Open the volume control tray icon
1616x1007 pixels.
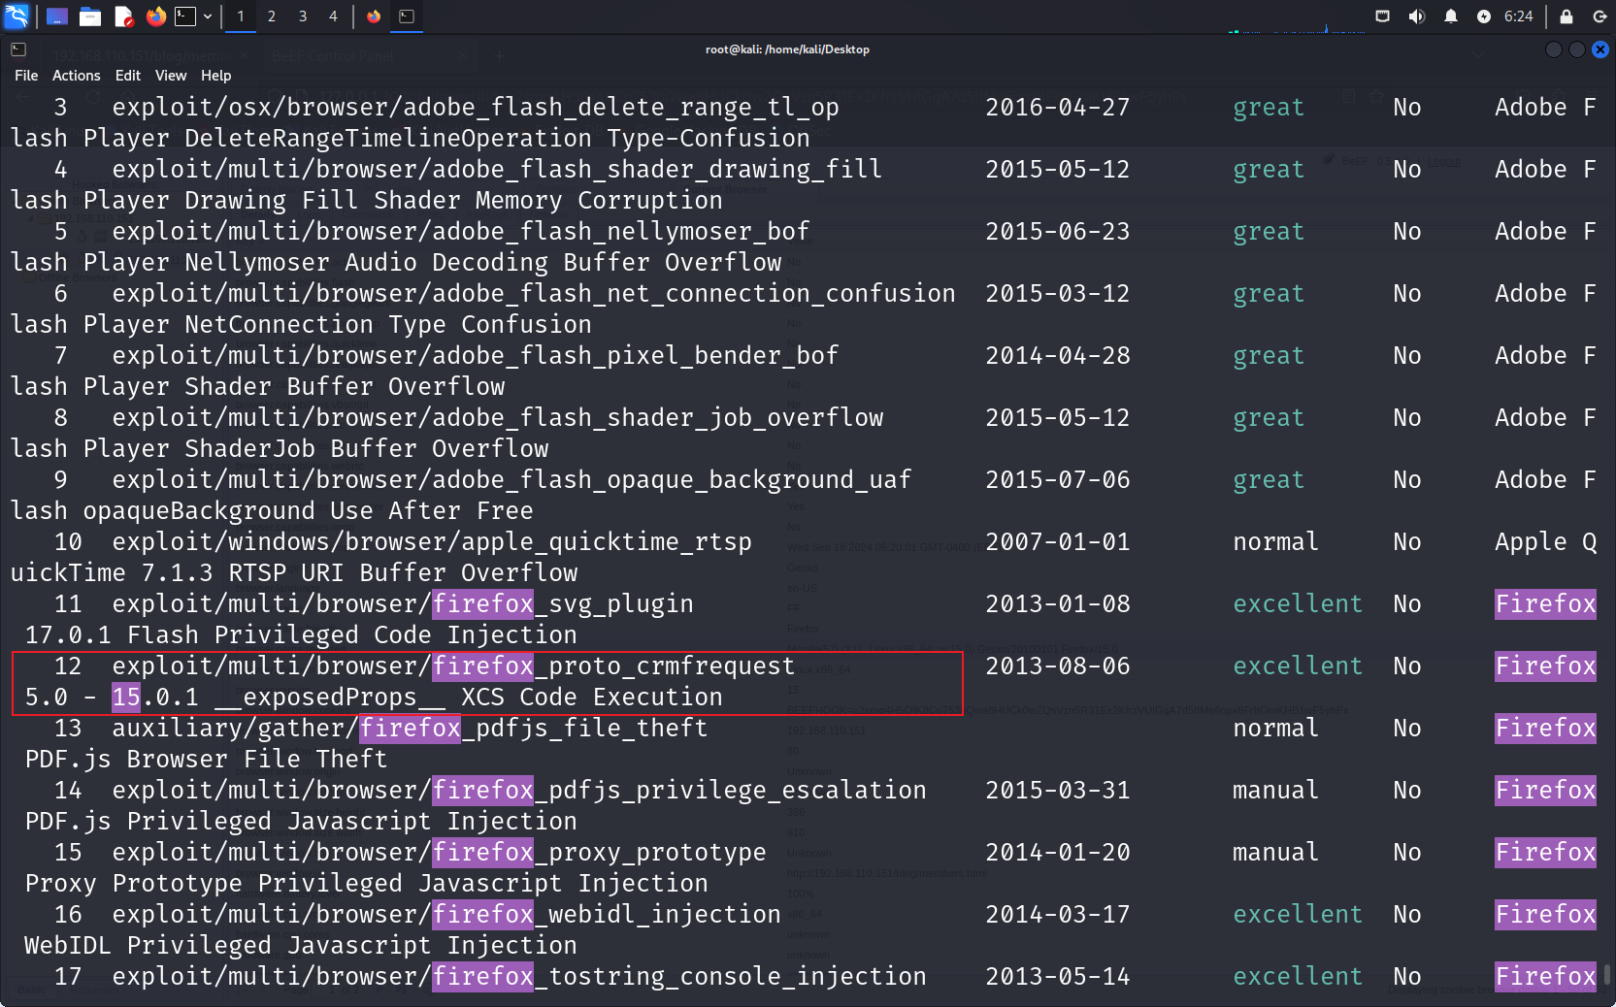click(x=1417, y=16)
